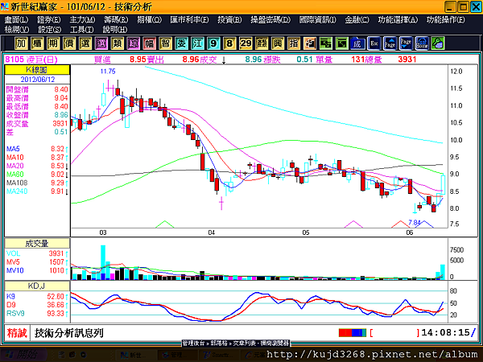Open the 畫面(L) menu
Image resolution: width=483 pixels, height=362 pixels.
16,19
